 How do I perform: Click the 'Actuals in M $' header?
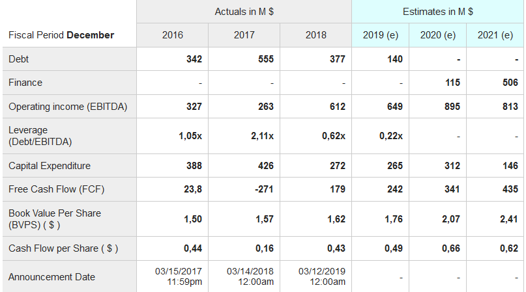tap(244, 12)
